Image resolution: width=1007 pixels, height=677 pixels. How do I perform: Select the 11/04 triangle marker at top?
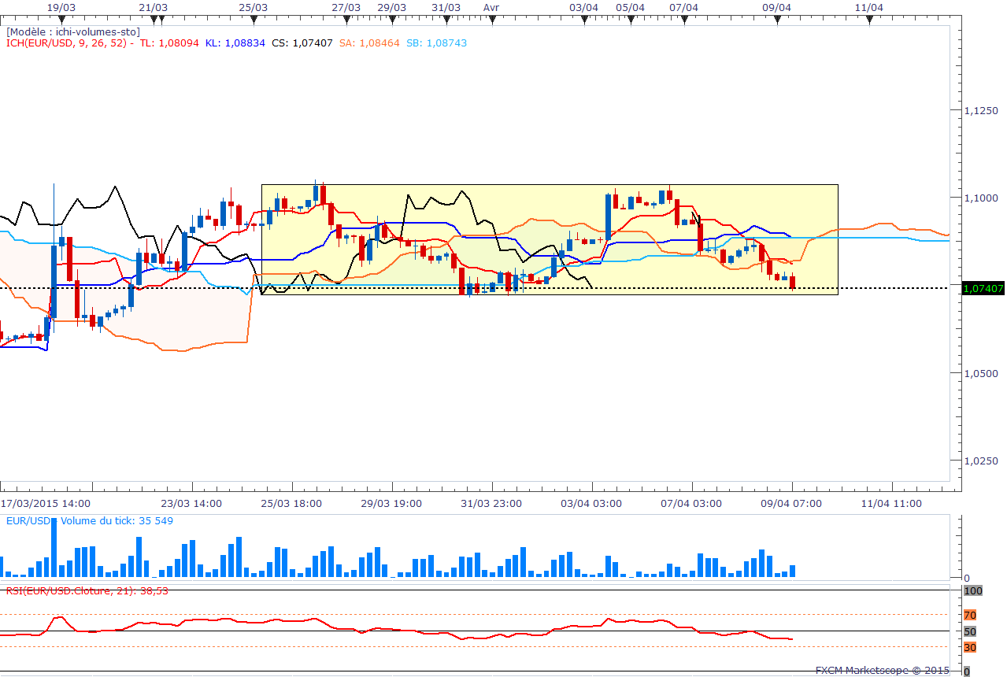(x=869, y=20)
